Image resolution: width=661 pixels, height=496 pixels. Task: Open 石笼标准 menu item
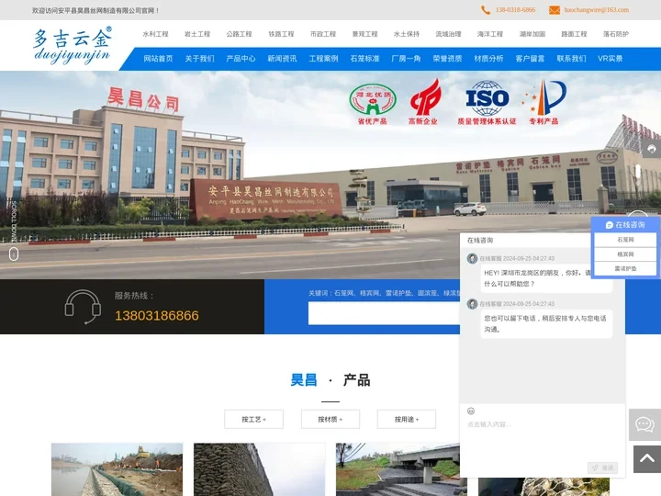[x=364, y=59]
